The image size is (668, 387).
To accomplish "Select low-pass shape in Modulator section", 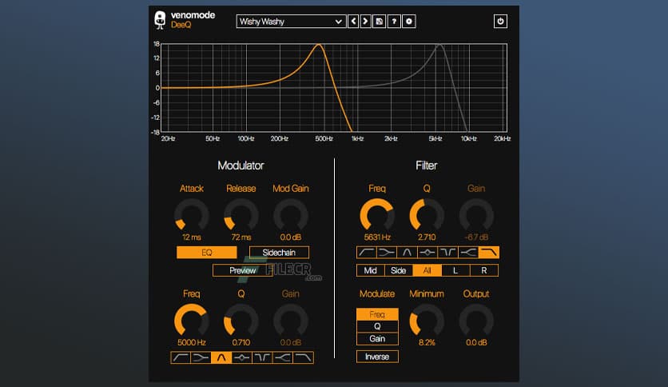I will [x=304, y=357].
